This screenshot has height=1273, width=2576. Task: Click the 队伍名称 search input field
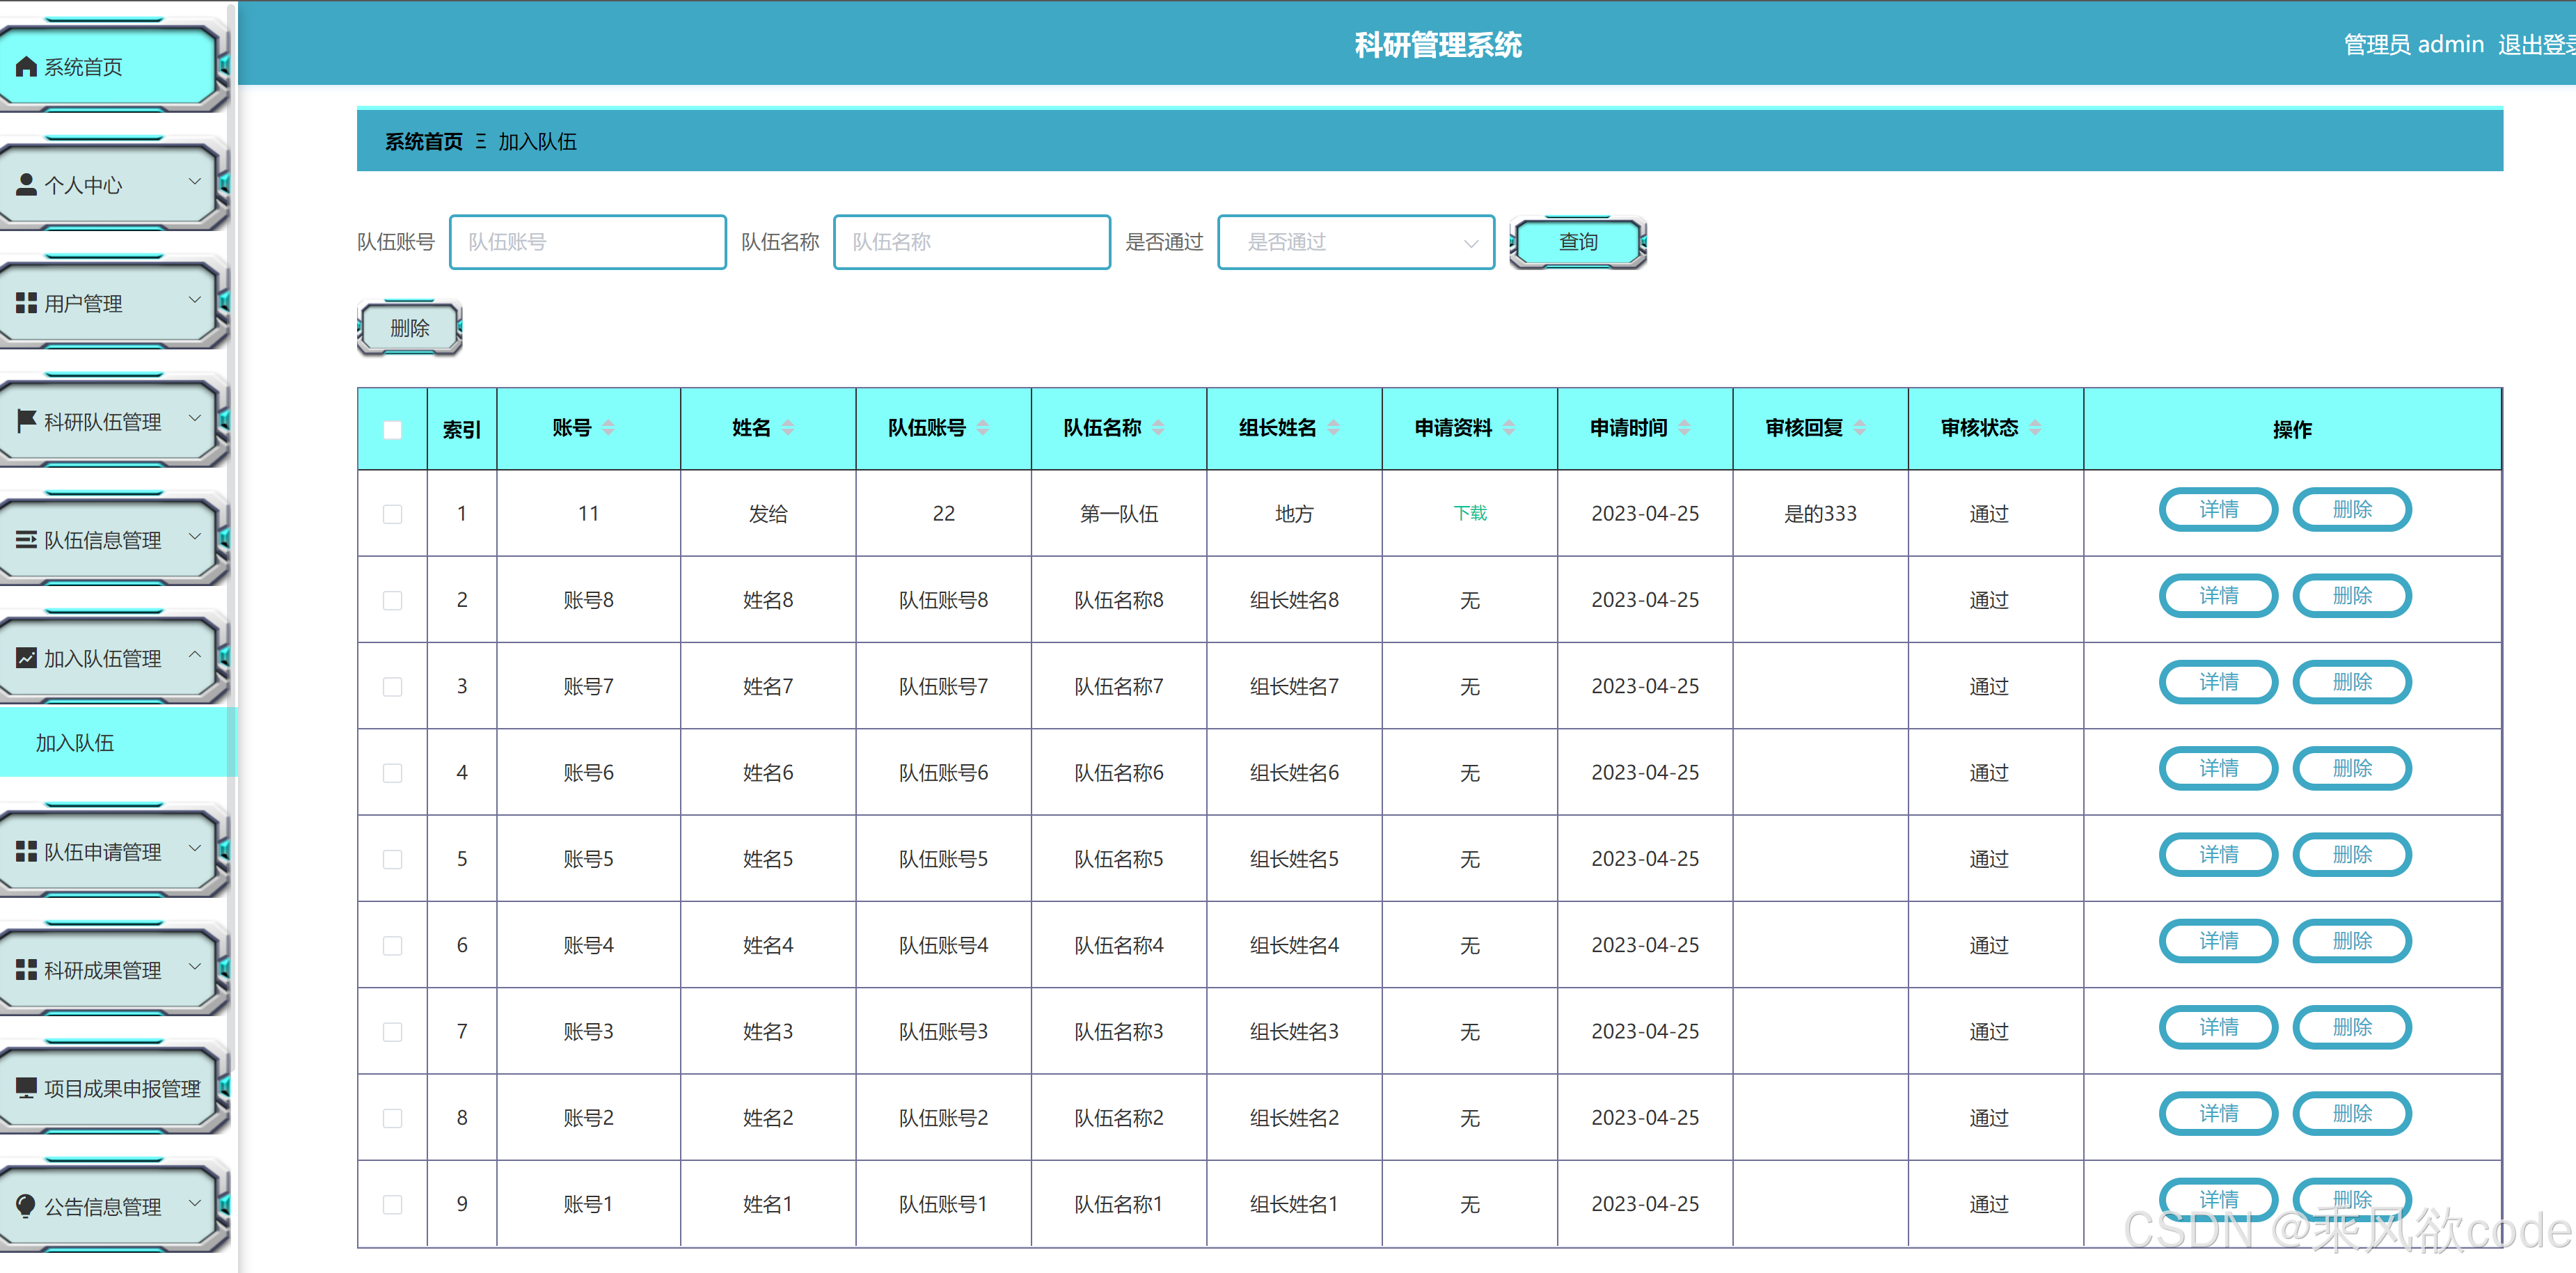(971, 242)
